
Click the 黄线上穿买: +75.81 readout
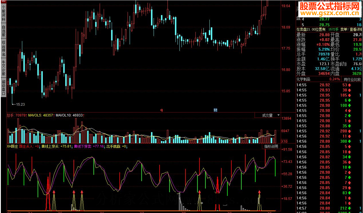[x=57, y=146]
